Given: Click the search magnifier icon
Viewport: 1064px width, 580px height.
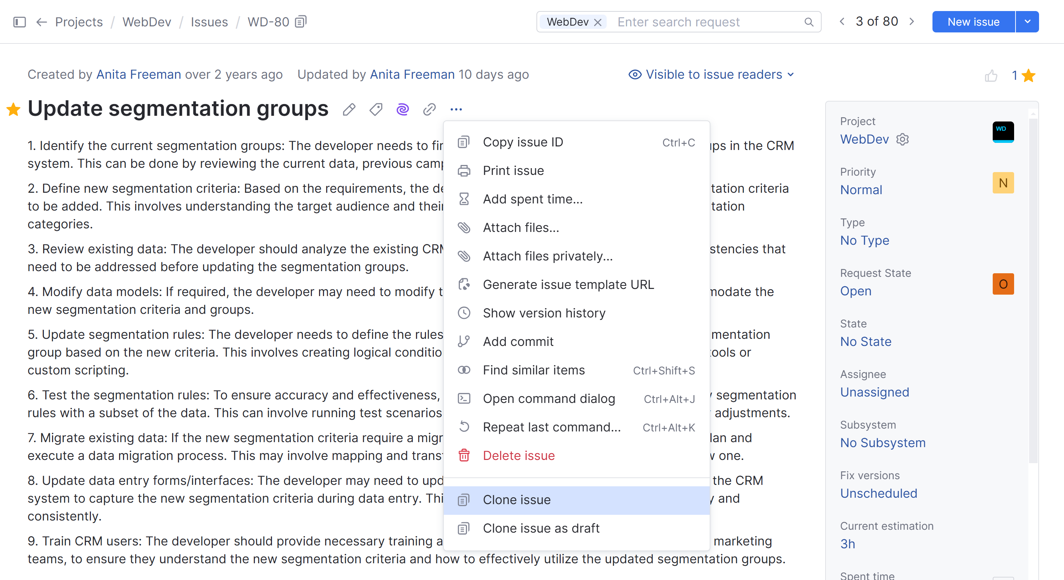Looking at the screenshot, I should (x=809, y=21).
